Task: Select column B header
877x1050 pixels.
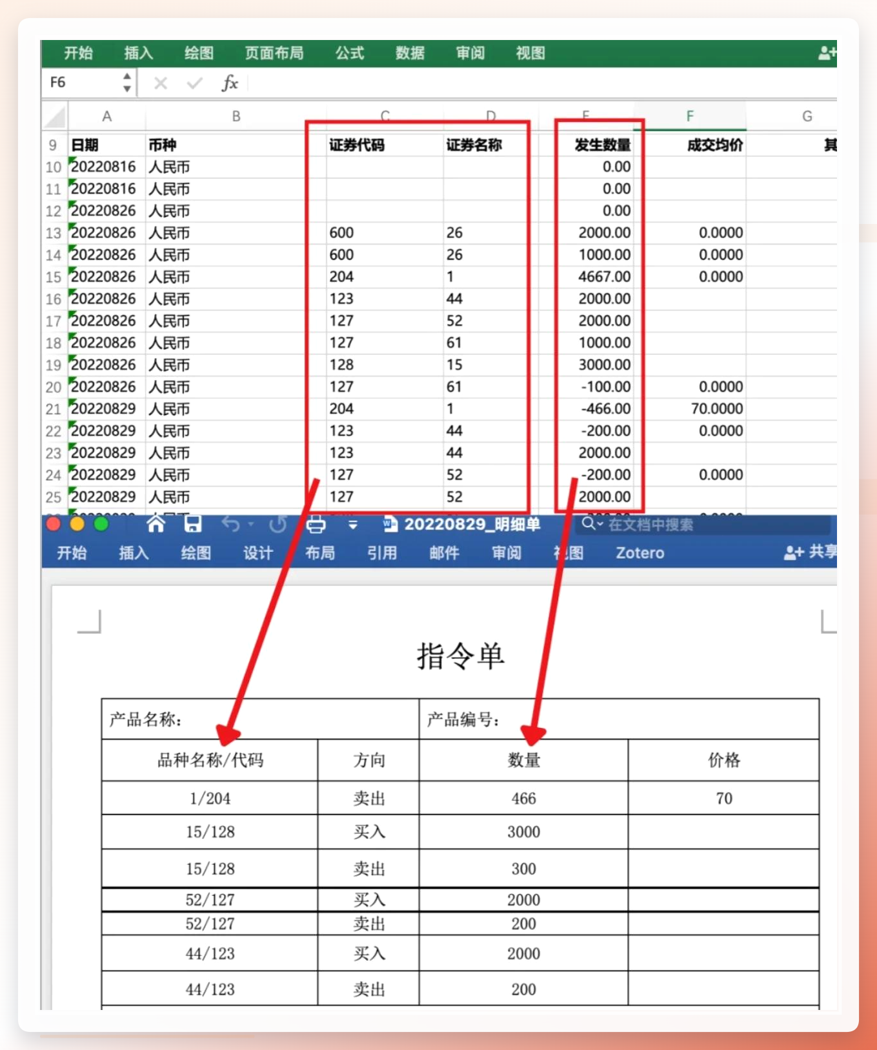Action: pyautogui.click(x=236, y=116)
